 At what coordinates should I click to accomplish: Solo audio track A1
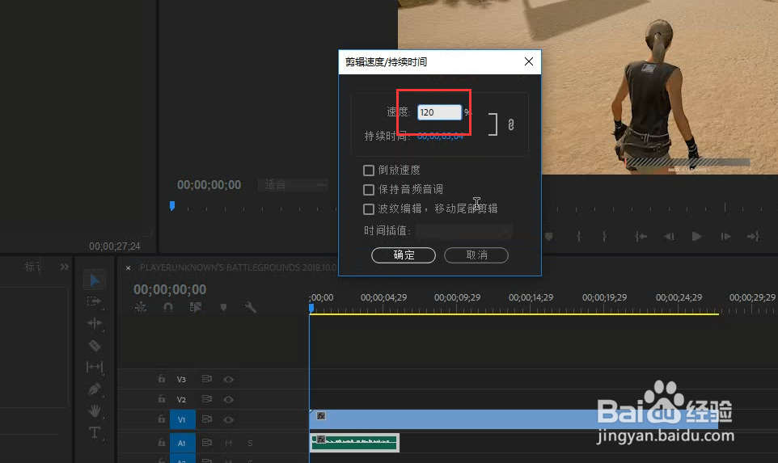point(250,443)
